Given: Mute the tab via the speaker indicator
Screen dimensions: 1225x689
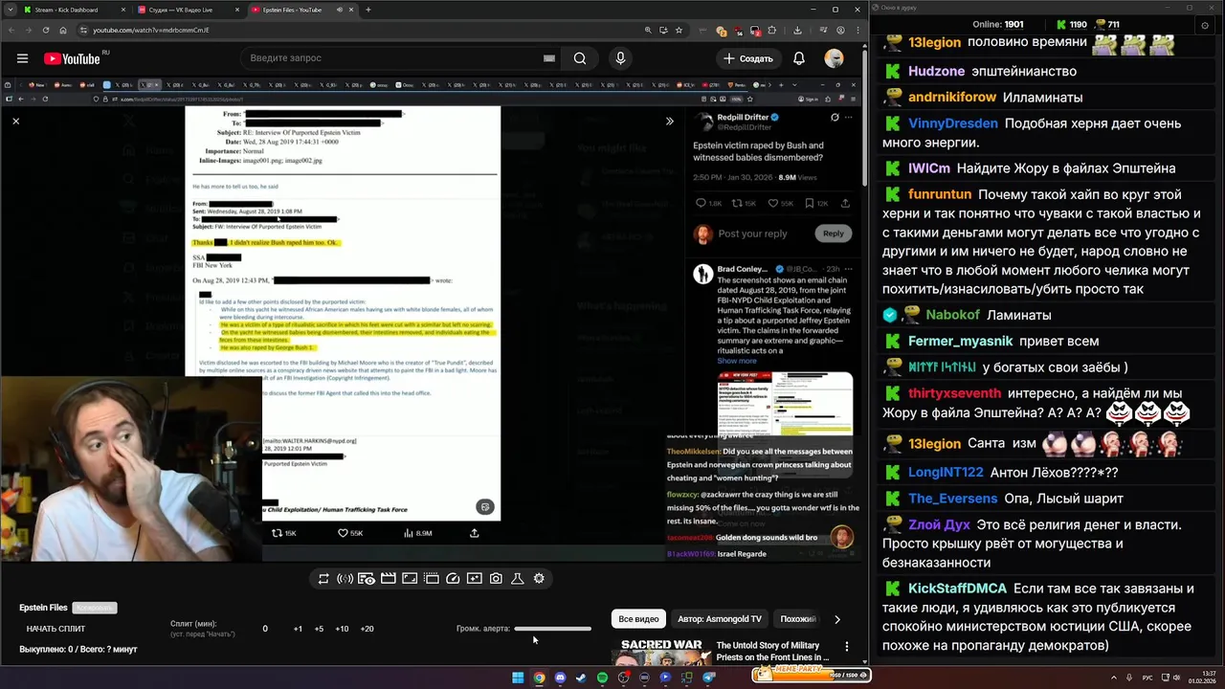Looking at the screenshot, I should tap(338, 10).
